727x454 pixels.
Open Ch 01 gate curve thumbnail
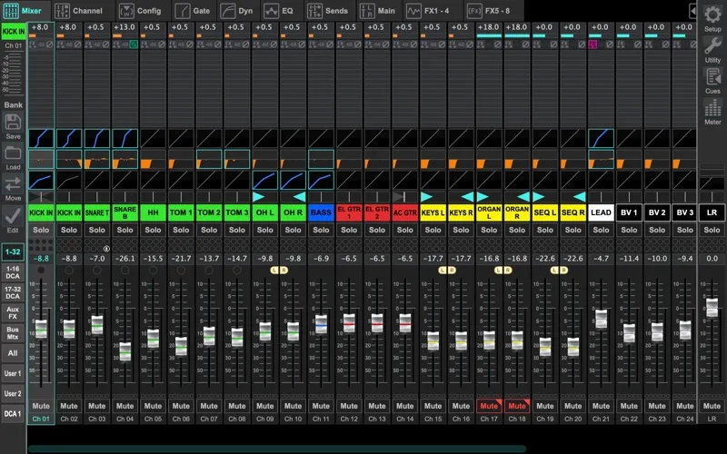click(41, 139)
